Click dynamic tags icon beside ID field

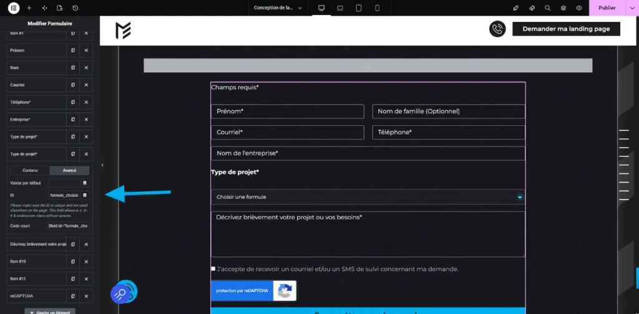(x=85, y=195)
